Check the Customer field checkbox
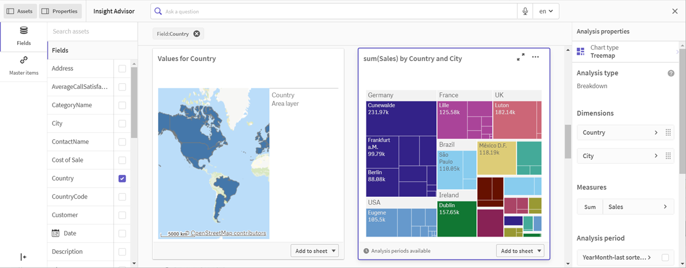Screen dimensions: 686x268 [122, 215]
